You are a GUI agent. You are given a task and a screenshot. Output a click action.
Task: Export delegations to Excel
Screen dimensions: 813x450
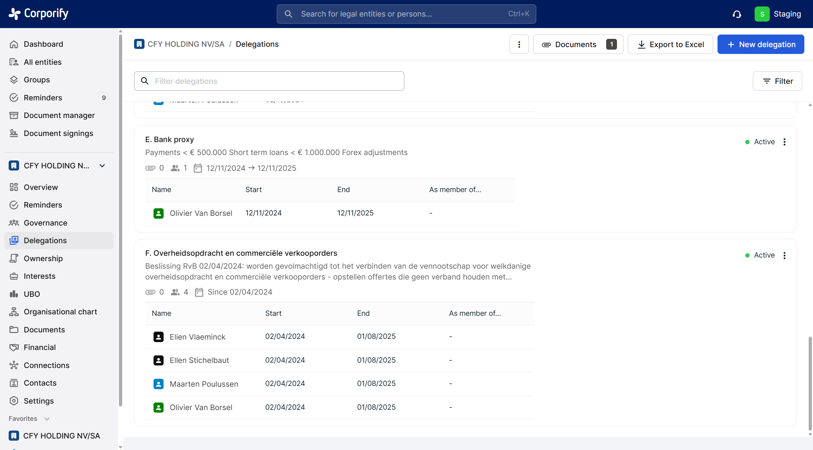670,44
